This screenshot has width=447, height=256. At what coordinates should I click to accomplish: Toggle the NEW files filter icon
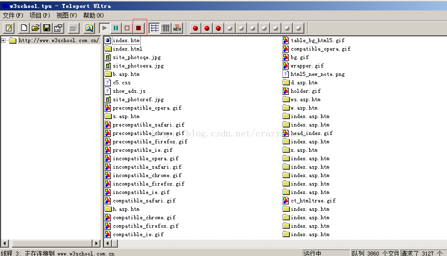point(177,28)
